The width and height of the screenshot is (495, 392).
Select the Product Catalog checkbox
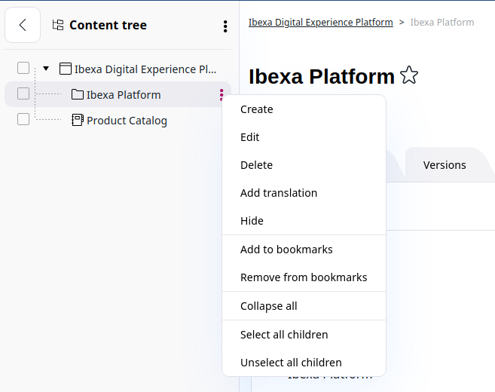click(23, 119)
